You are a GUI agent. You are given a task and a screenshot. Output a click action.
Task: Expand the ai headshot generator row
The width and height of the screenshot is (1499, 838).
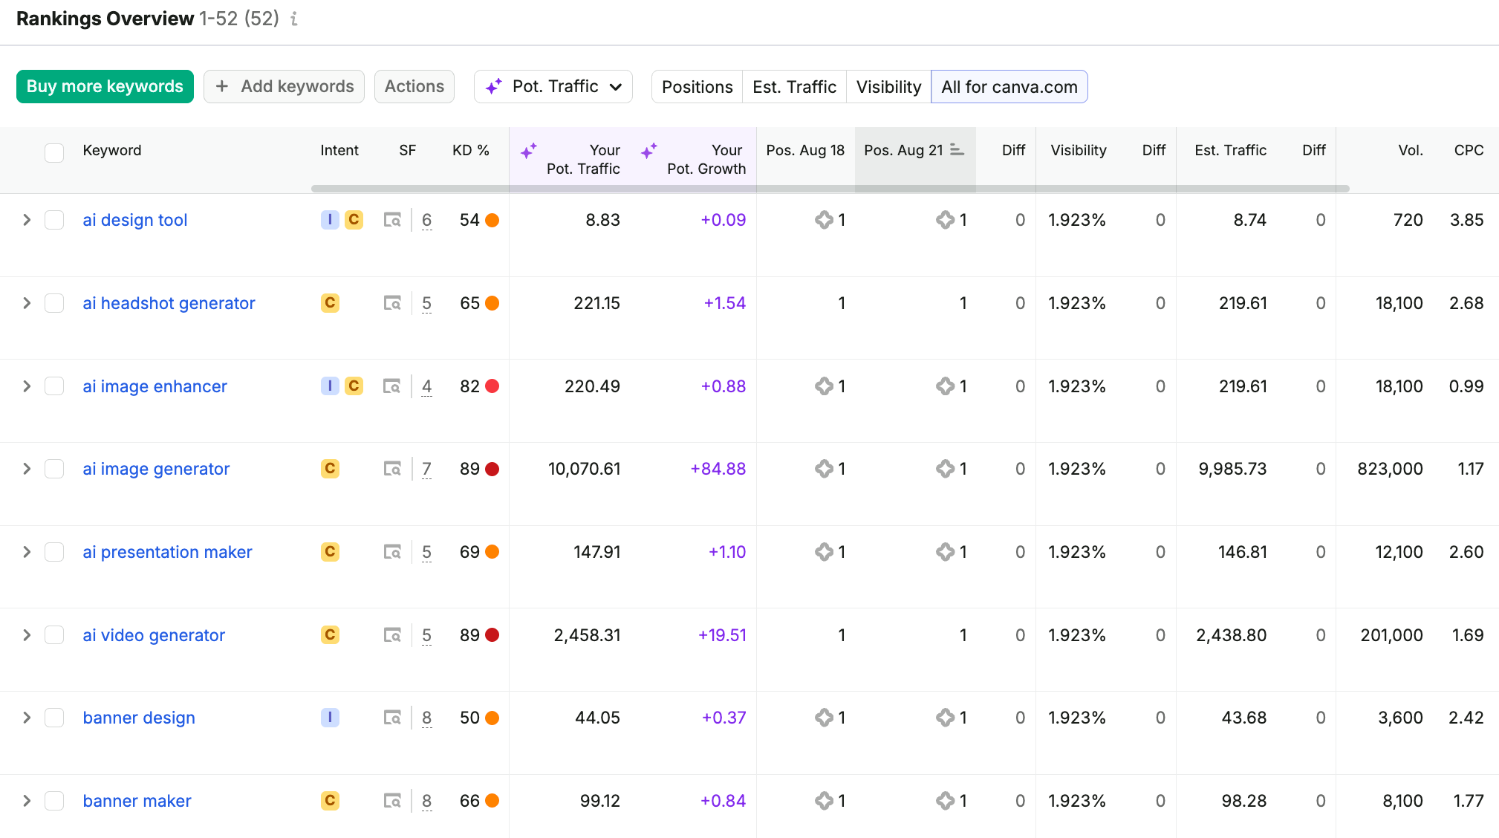tap(27, 303)
